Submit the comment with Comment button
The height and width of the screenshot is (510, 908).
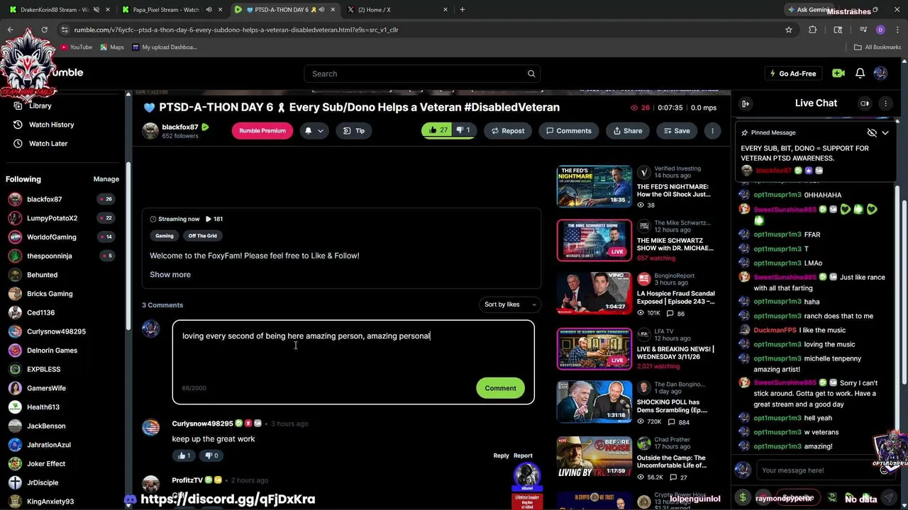pos(500,388)
